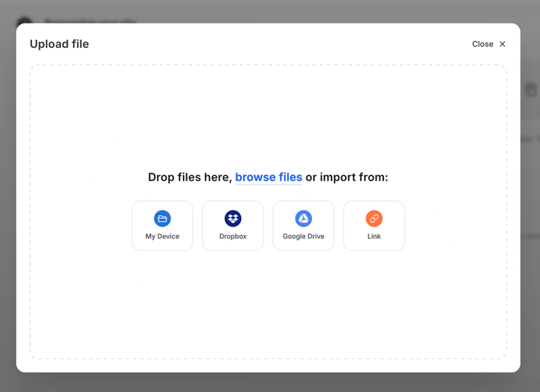Screen dimensions: 540x392
Task: Click the Google Drive card label
Action: pyautogui.click(x=303, y=237)
